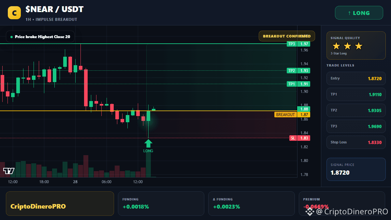Click the 1H • IMPULSE BREAKOUT subtitle
This screenshot has width=391, height=220.
[x=51, y=20]
